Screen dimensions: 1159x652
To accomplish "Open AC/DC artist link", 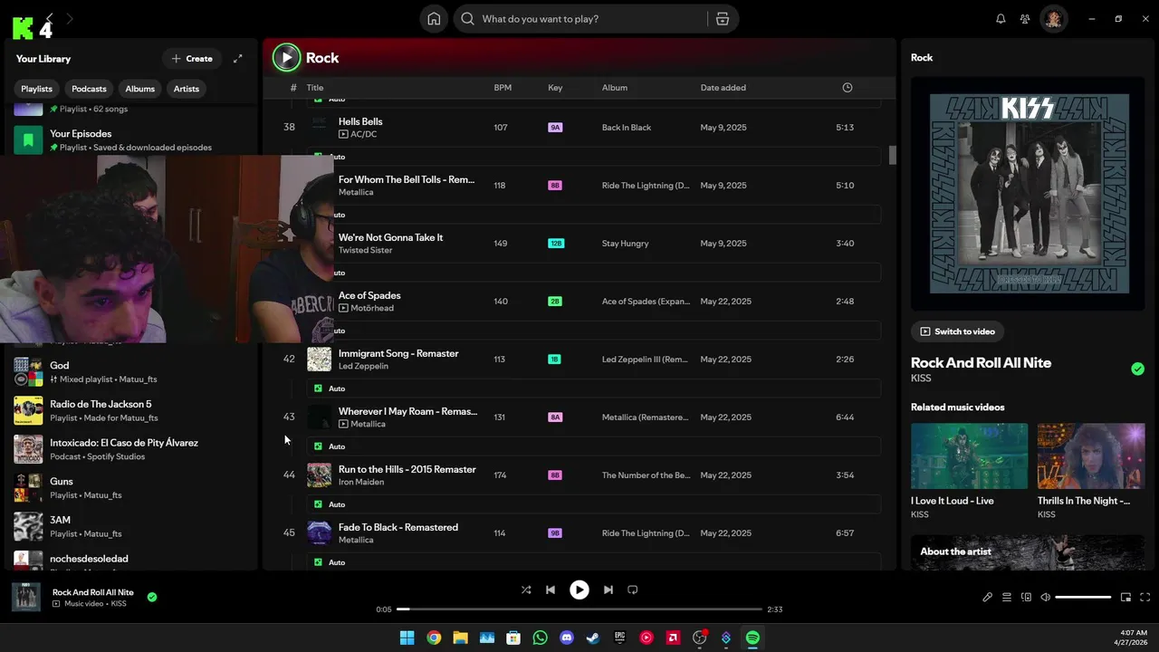I will coord(364,134).
